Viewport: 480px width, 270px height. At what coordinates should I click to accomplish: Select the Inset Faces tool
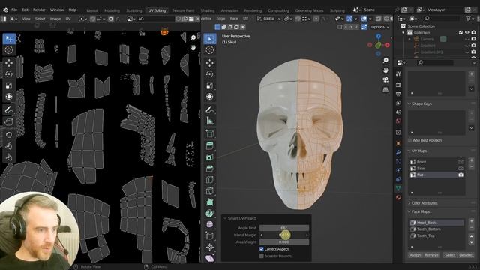[210, 157]
